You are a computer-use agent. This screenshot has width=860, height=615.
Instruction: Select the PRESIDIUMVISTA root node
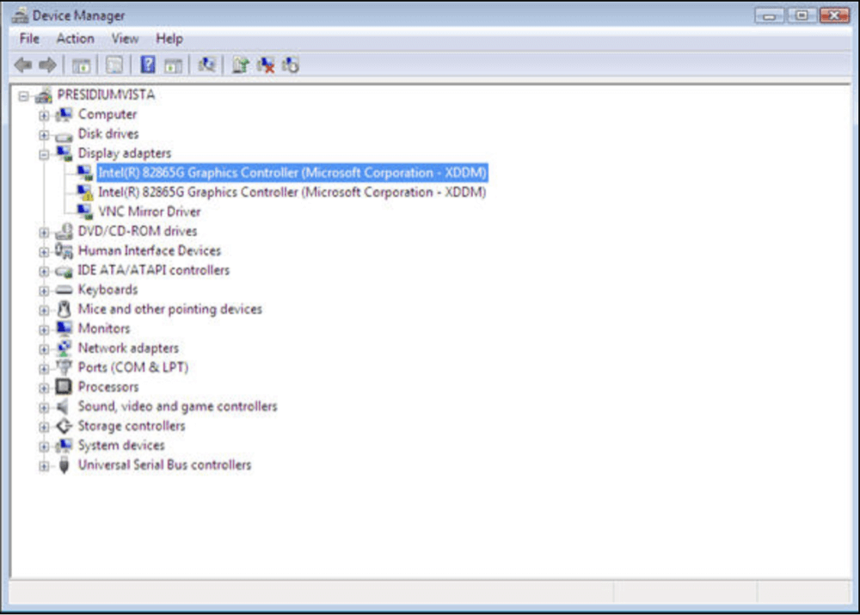(105, 95)
